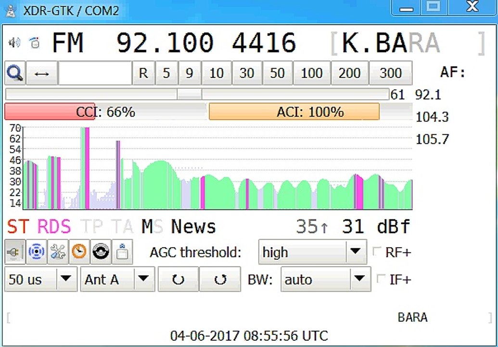The width and height of the screenshot is (498, 347).
Task: Click the round black dial icon
Action: pyautogui.click(x=101, y=252)
